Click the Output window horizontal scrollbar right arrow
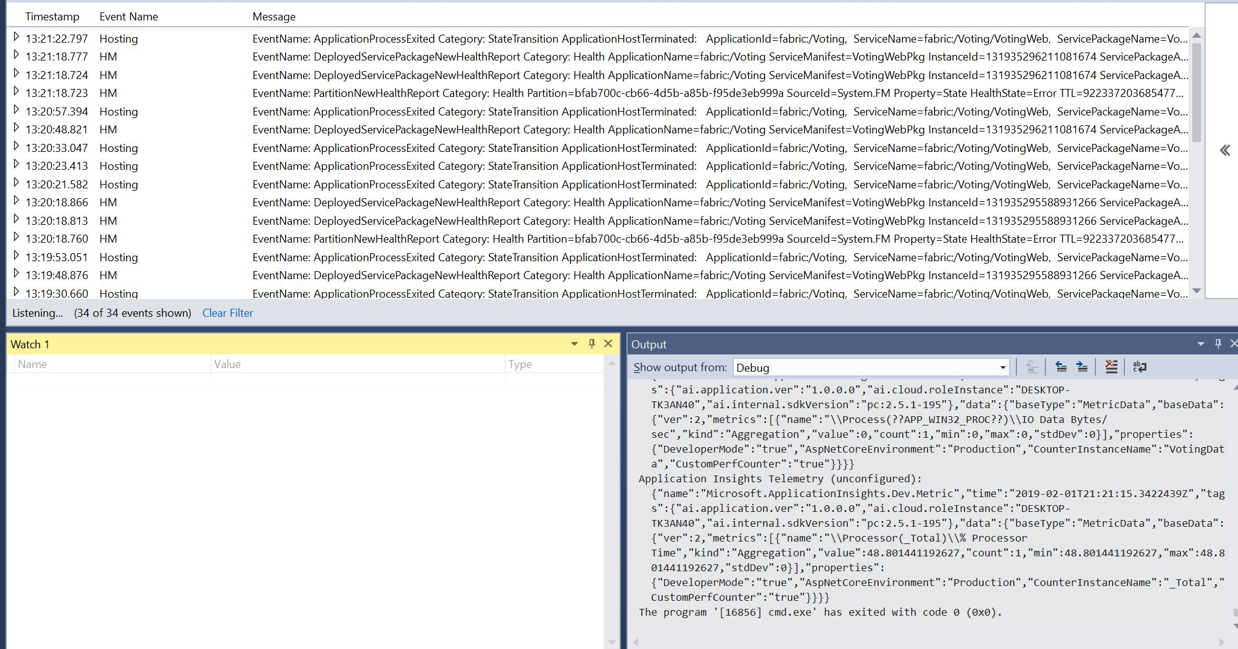This screenshot has width=1238, height=649. click(x=1223, y=642)
